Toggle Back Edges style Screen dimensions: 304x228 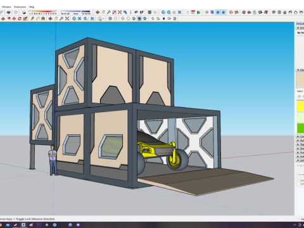(x=116, y=18)
